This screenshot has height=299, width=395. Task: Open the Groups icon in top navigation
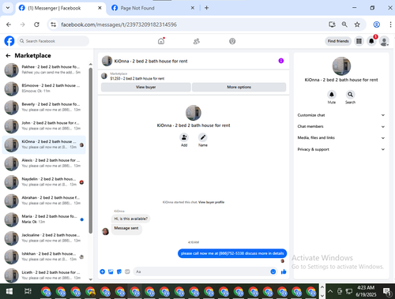pos(232,41)
